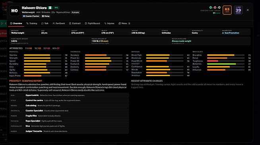Click the Stamina attribute bar
This screenshot has width=260, height=145.
pyautogui.click(x=43, y=55)
